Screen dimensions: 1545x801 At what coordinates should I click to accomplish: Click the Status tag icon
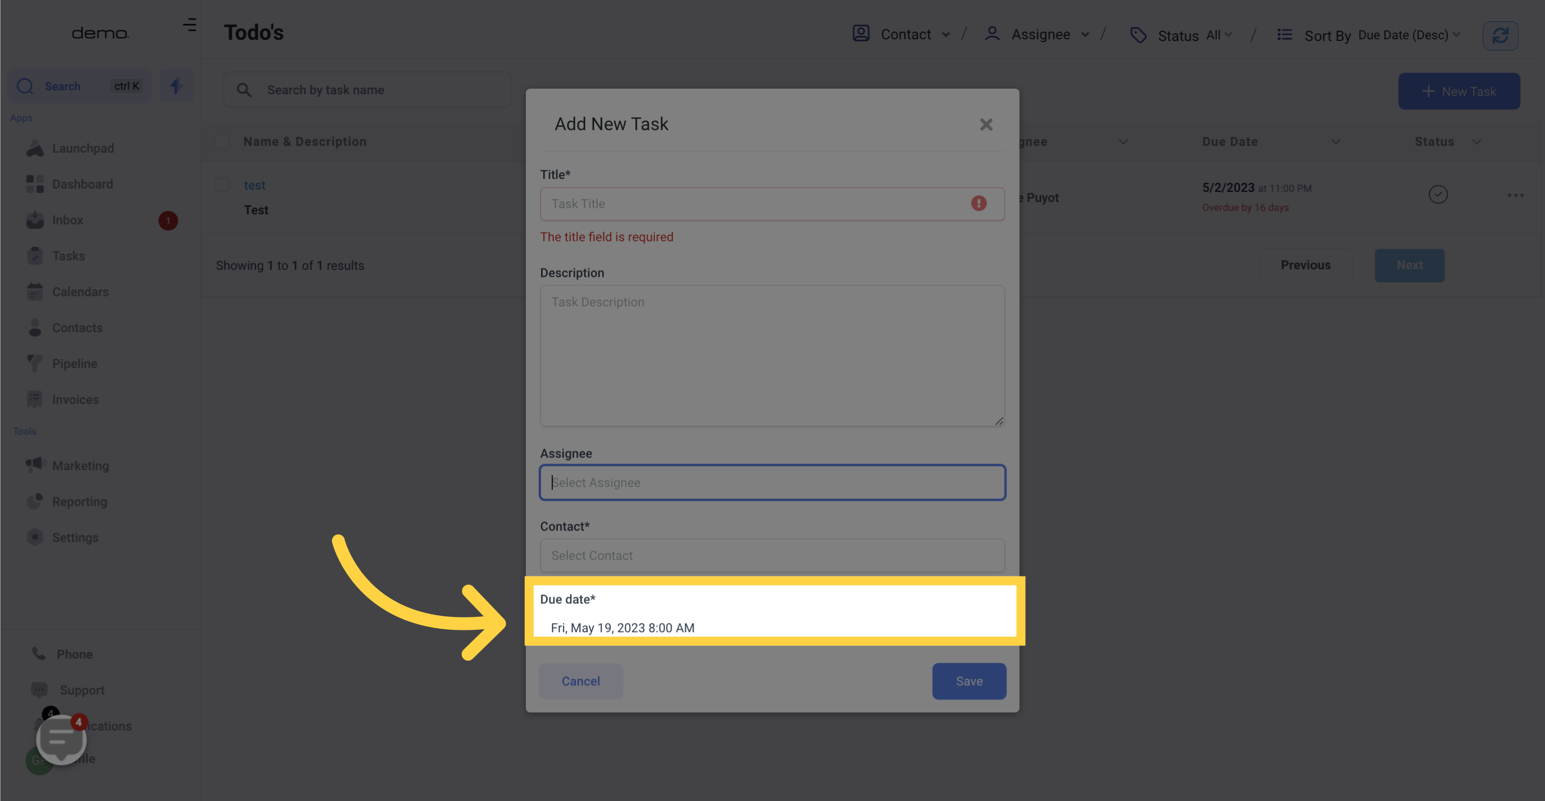(x=1138, y=35)
